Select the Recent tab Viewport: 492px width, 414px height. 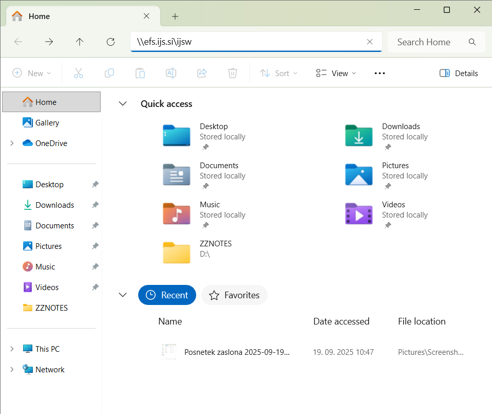tap(167, 295)
